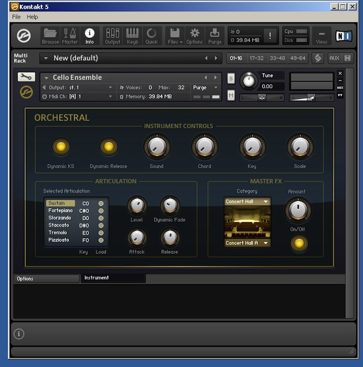This screenshot has width=363, height=367.
Task: Open the Concert Hall category dropdown
Action: point(247,201)
